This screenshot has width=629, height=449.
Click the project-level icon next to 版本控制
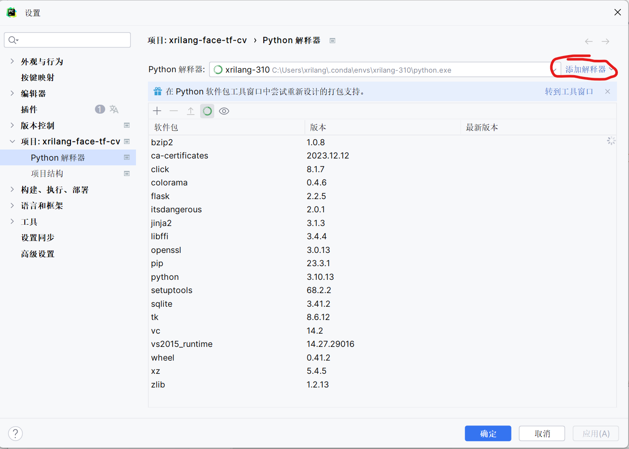(127, 125)
